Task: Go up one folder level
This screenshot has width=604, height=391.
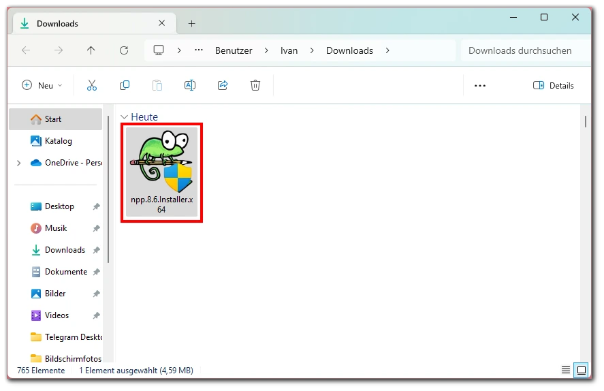Action: pyautogui.click(x=91, y=50)
